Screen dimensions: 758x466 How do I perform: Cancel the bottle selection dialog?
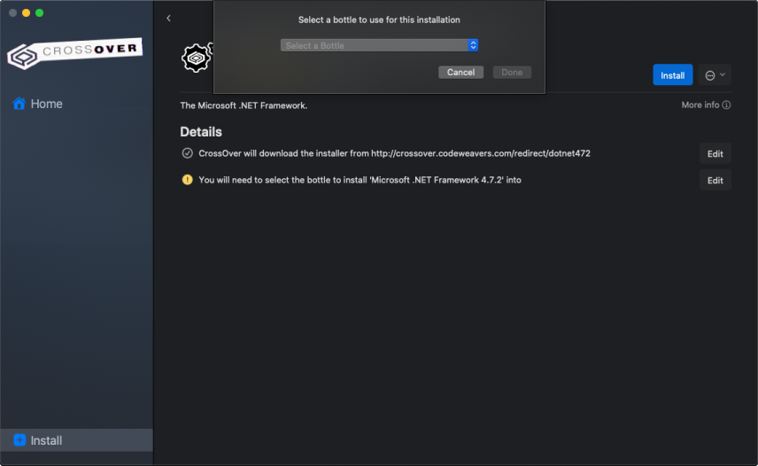point(460,73)
